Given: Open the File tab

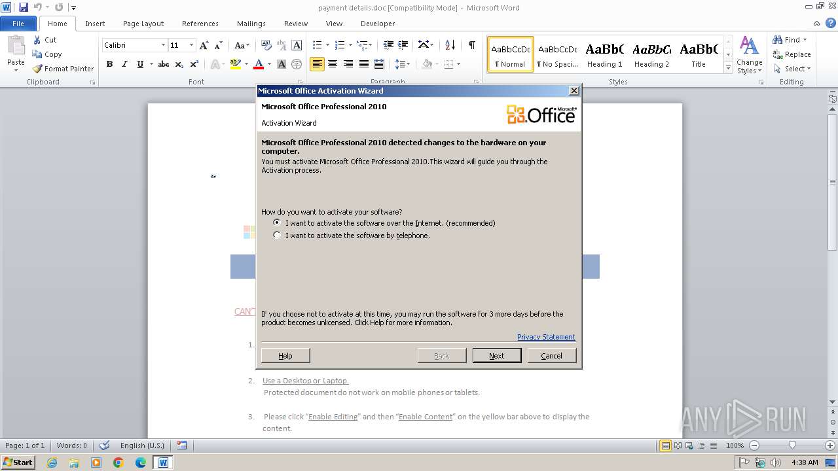Looking at the screenshot, I should click(x=18, y=24).
